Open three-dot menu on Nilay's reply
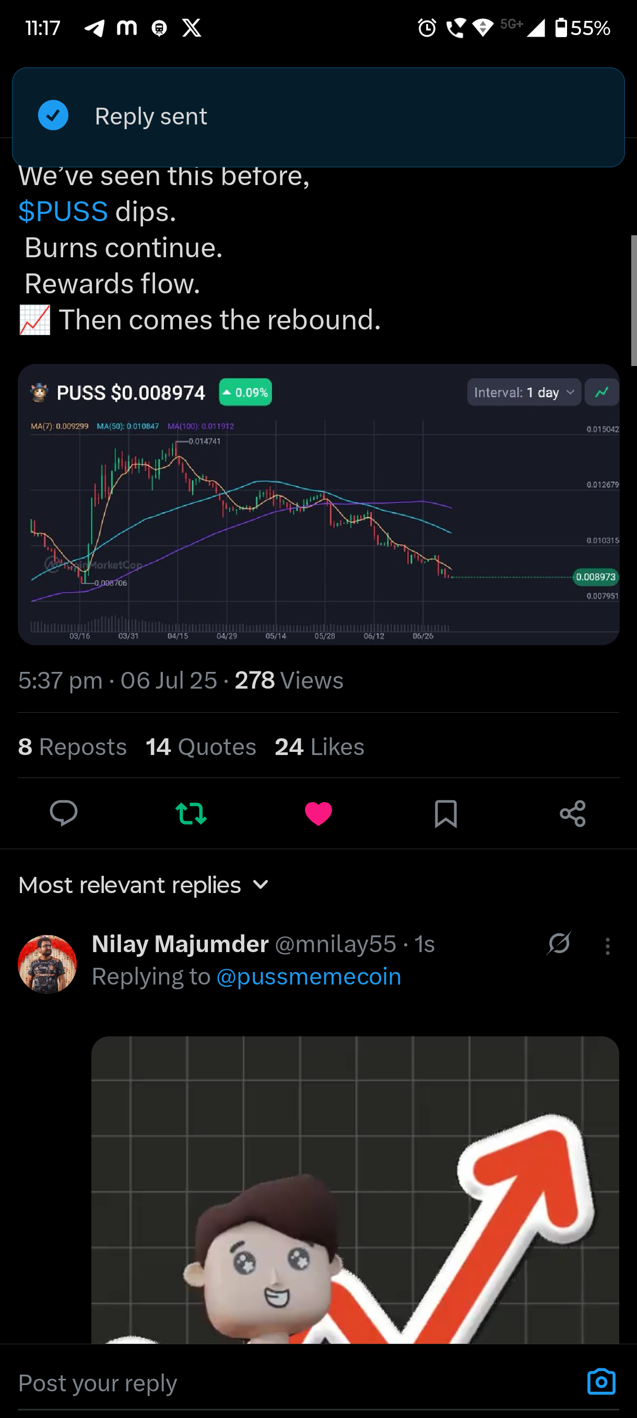This screenshot has width=637, height=1418. point(607,946)
